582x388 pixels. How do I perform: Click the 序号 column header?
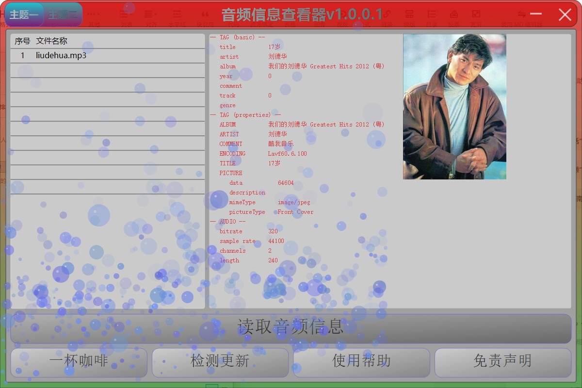click(x=22, y=41)
